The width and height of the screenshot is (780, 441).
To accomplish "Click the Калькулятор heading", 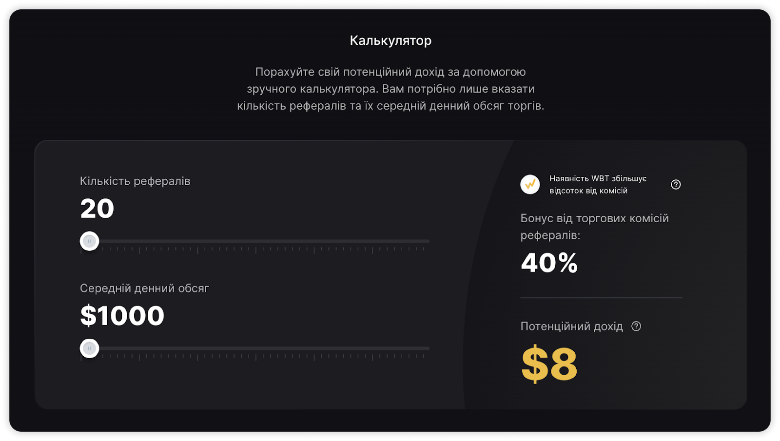I will tap(390, 40).
